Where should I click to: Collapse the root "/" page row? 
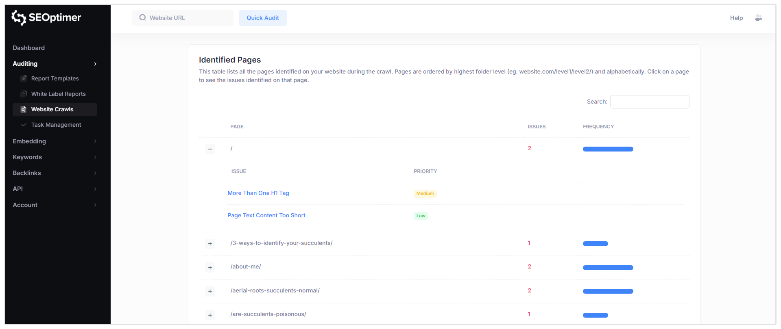[210, 149]
